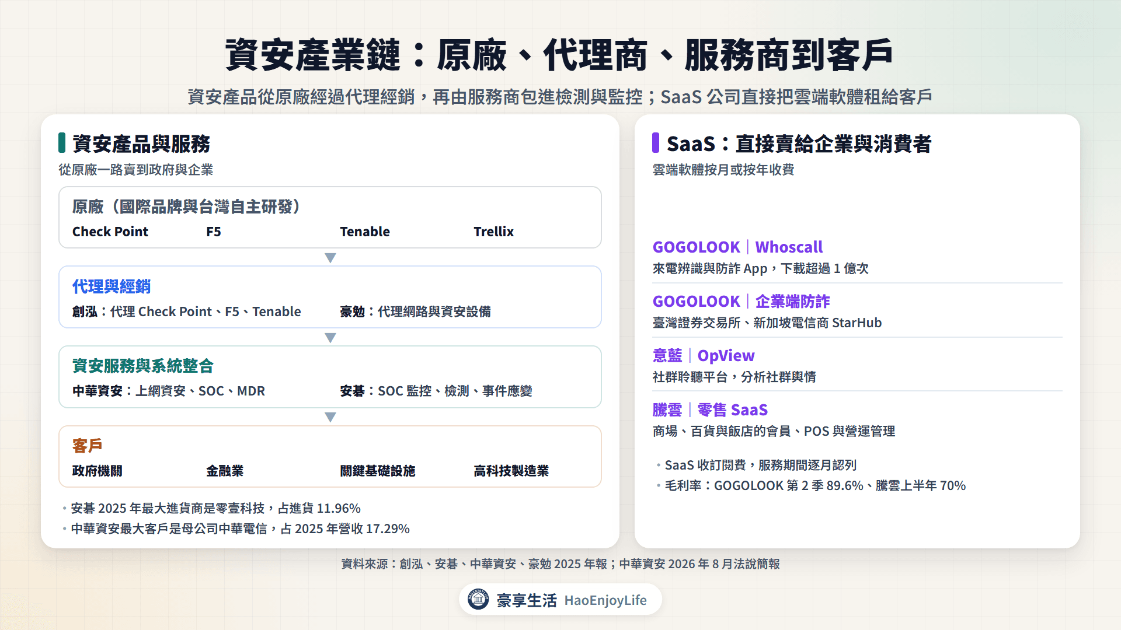Select the F5 vendor name

tap(214, 232)
